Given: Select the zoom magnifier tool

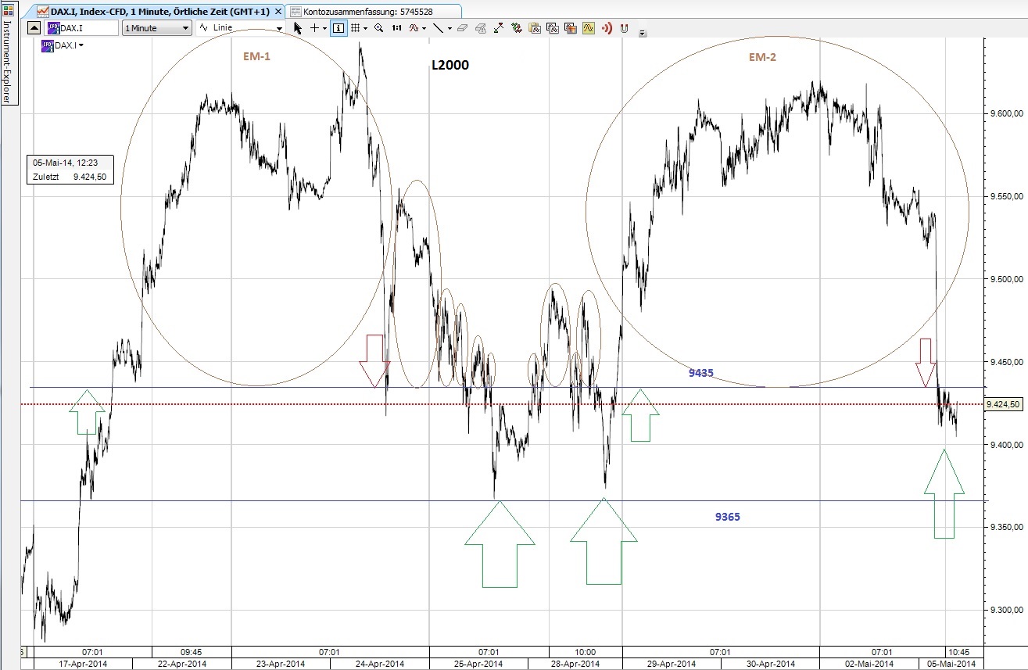Looking at the screenshot, I should pos(378,28).
